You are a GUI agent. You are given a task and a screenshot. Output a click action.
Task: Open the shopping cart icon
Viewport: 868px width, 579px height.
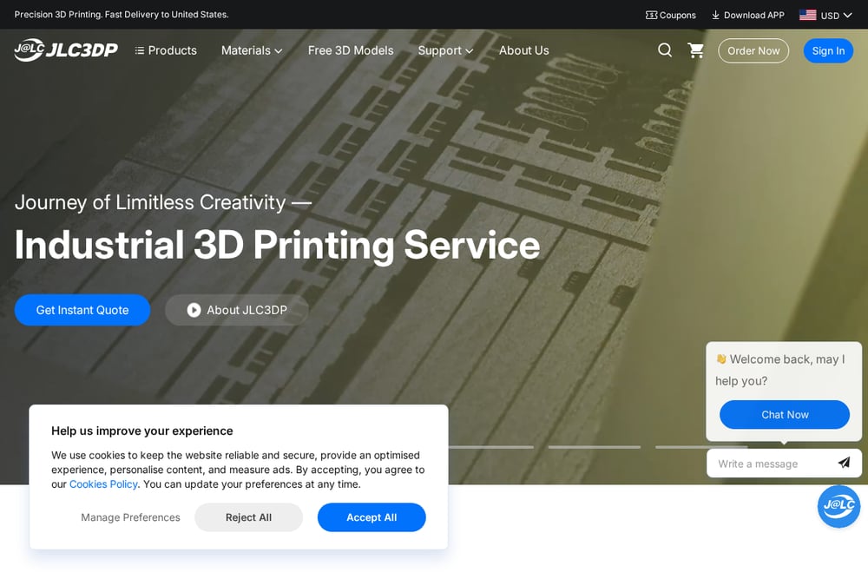[x=696, y=50]
